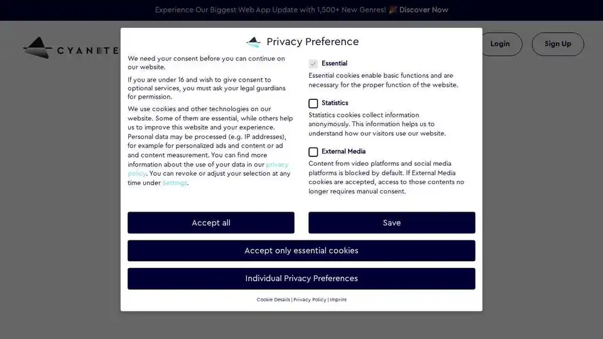603x339 pixels.
Task: Click the Login button
Action: 500,44
